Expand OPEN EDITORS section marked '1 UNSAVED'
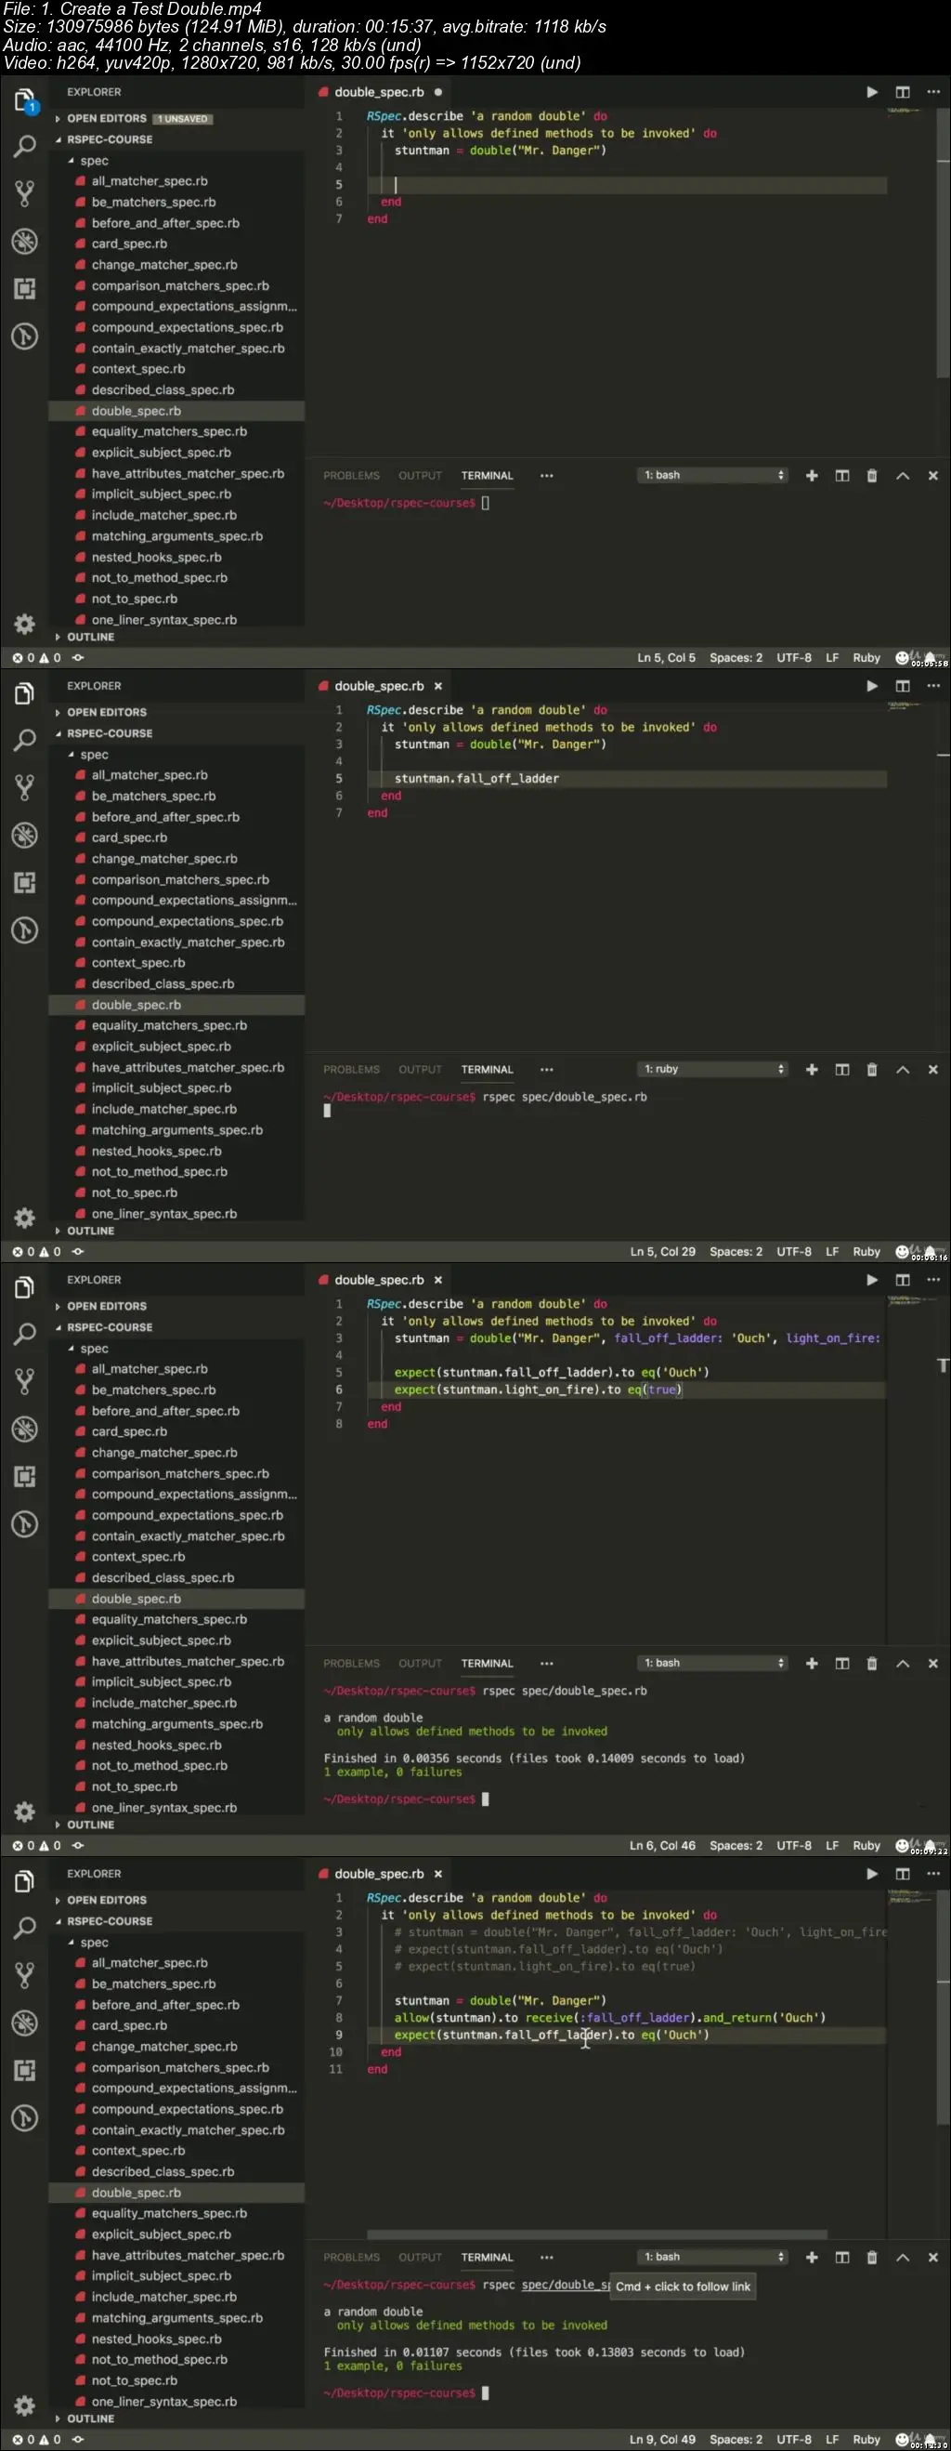Screen dimensions: 951x2451 (x=107, y=119)
